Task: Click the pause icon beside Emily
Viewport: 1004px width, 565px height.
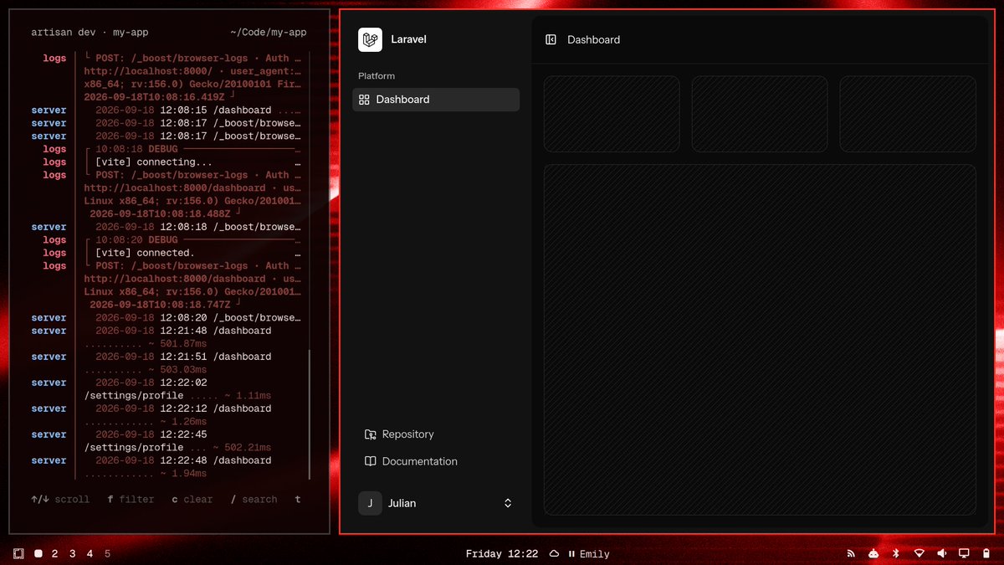Action: [x=571, y=553]
